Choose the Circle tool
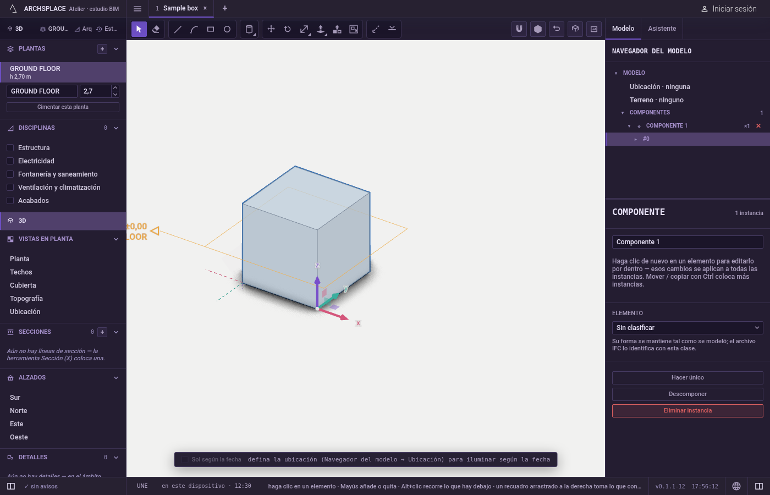The image size is (770, 495). (227, 29)
